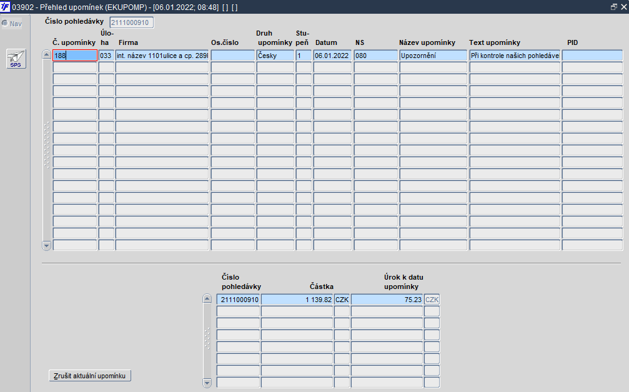Click the application logo in title bar
This screenshot has width=629, height=392.
tap(5, 7)
